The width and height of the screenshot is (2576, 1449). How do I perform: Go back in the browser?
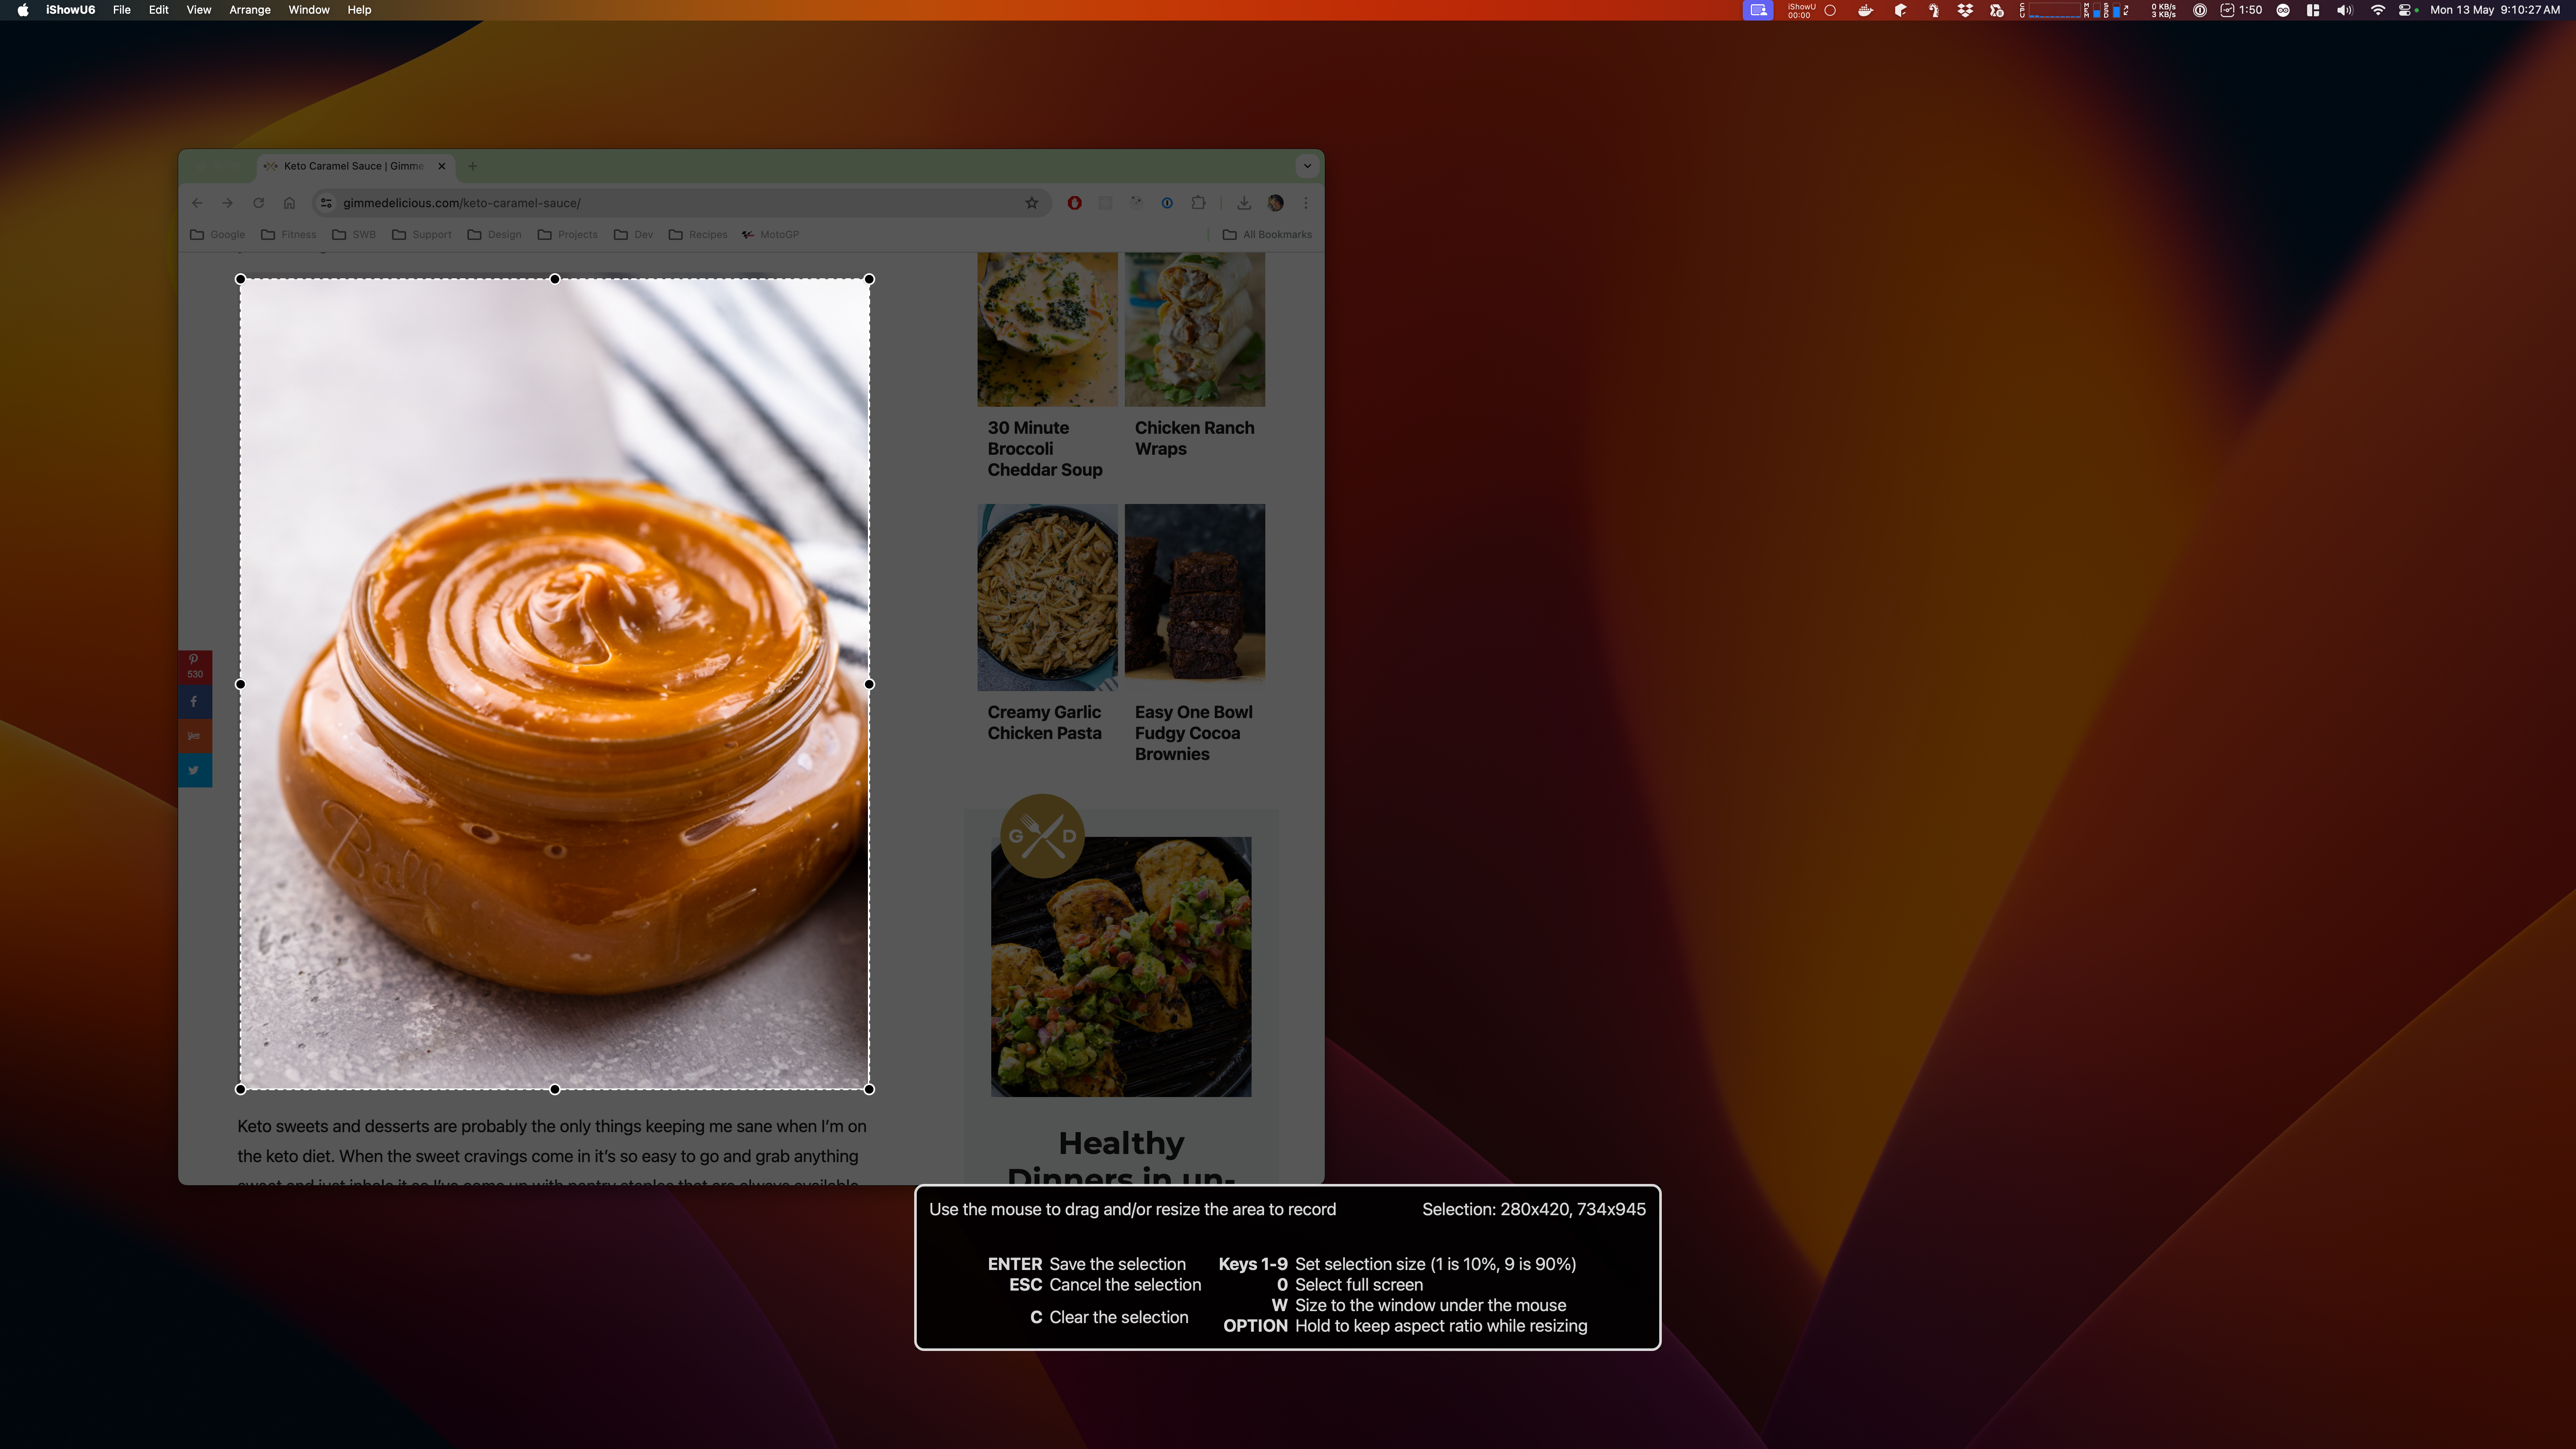click(197, 203)
